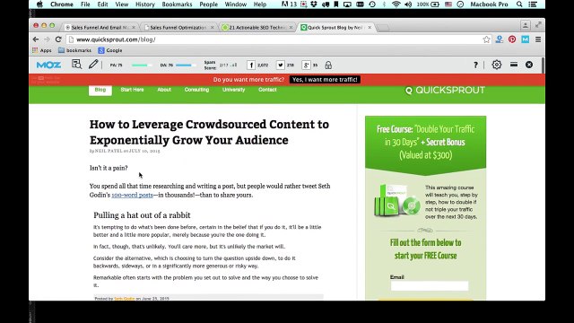Viewport: 574px width, 323px height.
Task: Go back to previous page
Action: tap(36, 39)
